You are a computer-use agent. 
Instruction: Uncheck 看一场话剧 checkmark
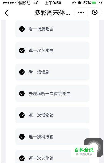pyautogui.click(x=22, y=72)
